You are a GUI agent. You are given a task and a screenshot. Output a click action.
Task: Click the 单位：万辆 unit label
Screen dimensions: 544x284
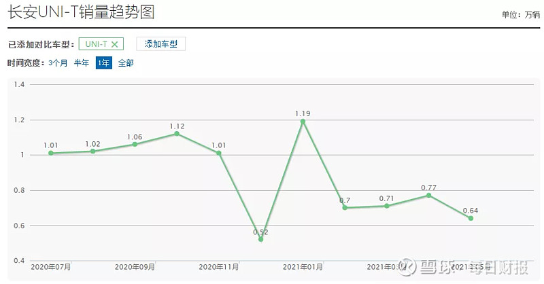coord(521,14)
